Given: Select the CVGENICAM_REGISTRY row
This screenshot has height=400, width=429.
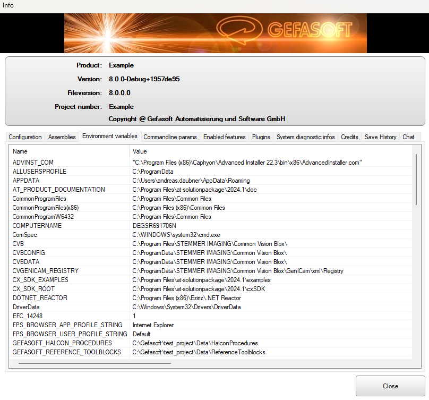Looking at the screenshot, I should pos(210,271).
